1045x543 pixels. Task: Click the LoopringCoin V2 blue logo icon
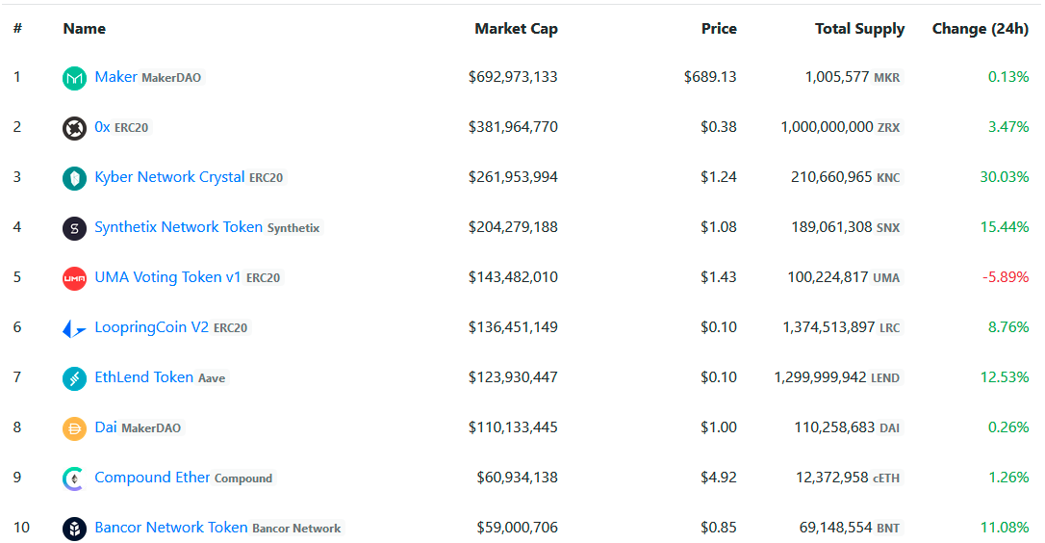(x=74, y=328)
